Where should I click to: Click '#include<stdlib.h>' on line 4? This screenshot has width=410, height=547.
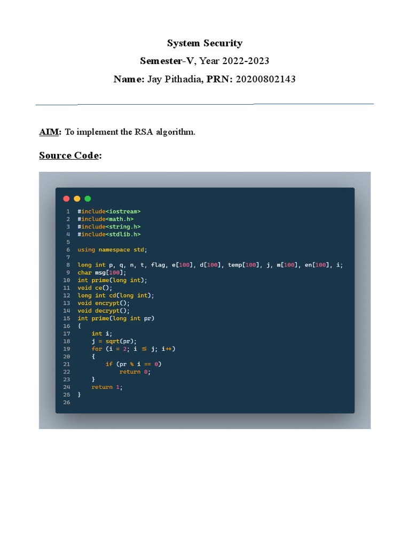(x=109, y=235)
